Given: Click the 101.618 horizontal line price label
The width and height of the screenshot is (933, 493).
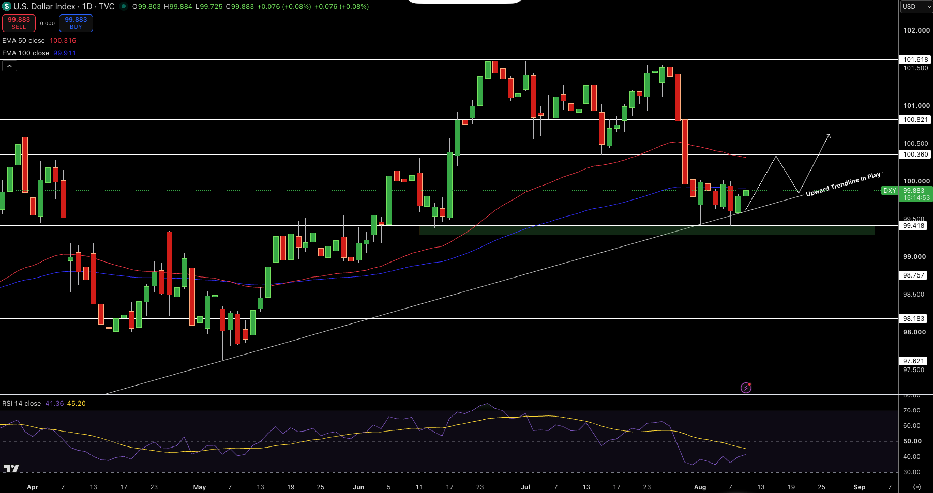Looking at the screenshot, I should pyautogui.click(x=915, y=60).
